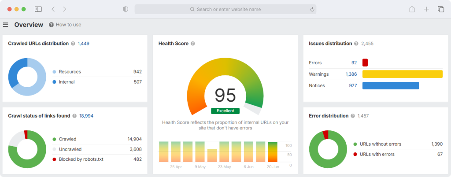Click the short yellow history bar before 23 May
The image size is (451, 177).
pos(212,155)
